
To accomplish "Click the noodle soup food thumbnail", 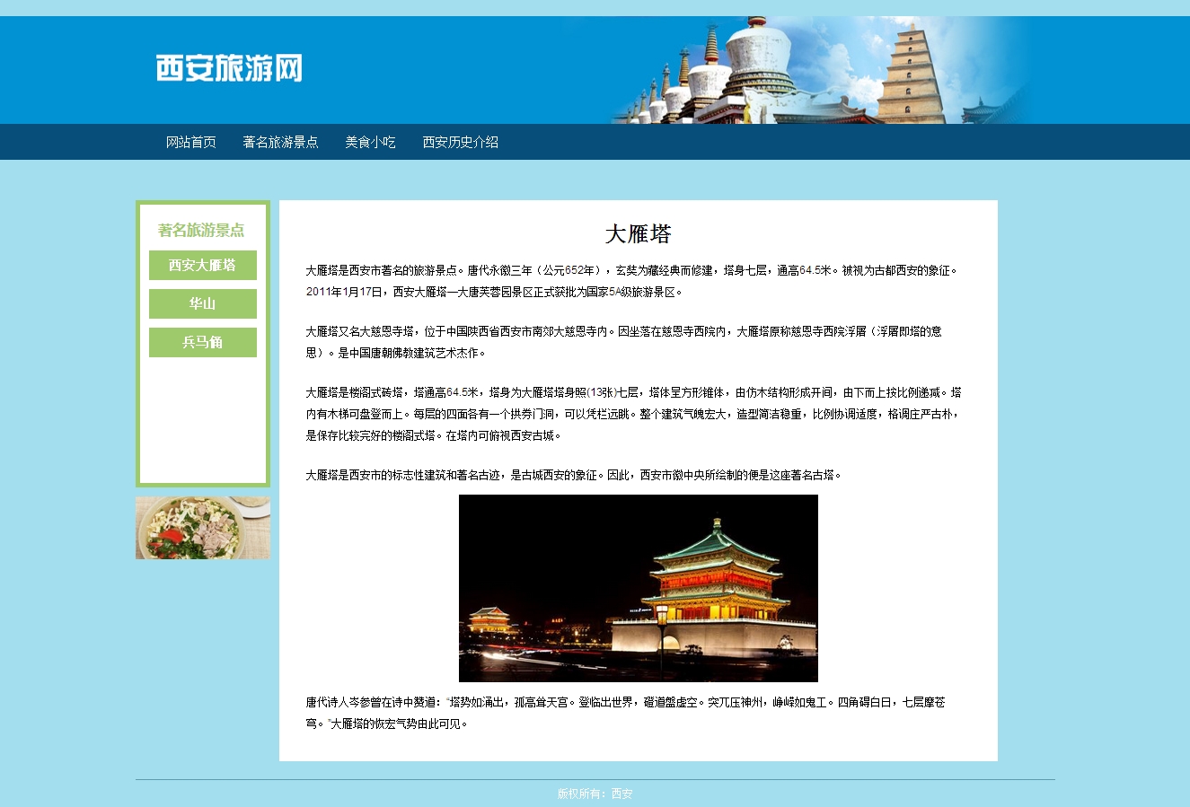I will tap(203, 528).
